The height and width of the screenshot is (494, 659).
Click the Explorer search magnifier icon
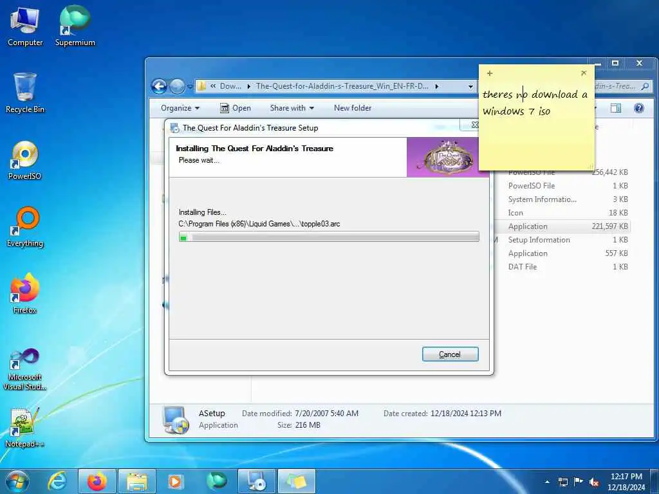click(x=645, y=87)
